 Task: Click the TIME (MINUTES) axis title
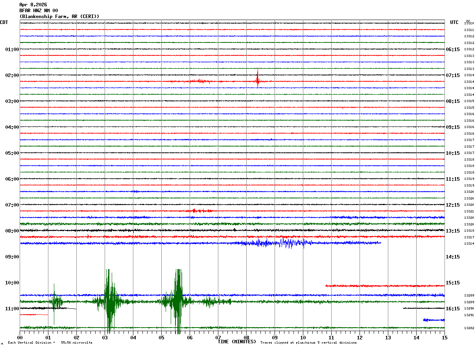(237, 342)
